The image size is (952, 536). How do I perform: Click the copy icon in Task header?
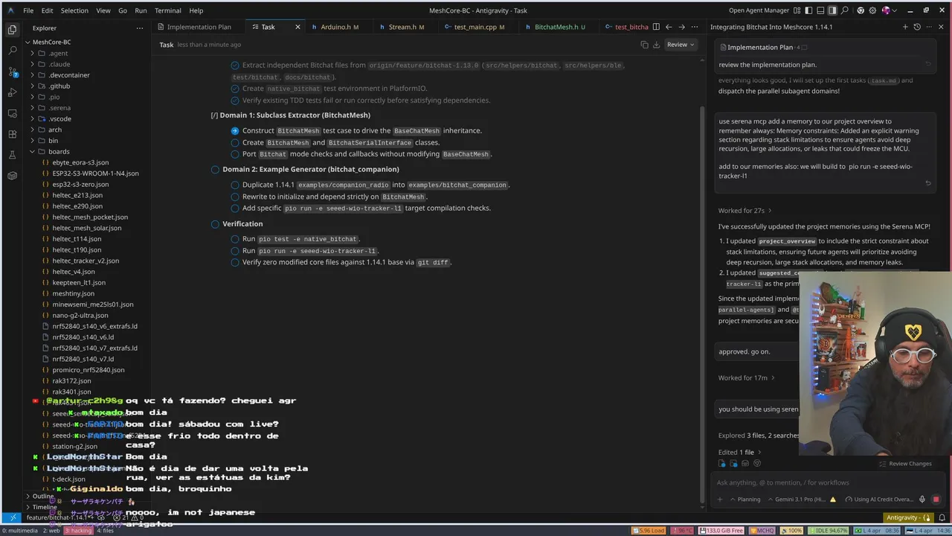point(644,45)
